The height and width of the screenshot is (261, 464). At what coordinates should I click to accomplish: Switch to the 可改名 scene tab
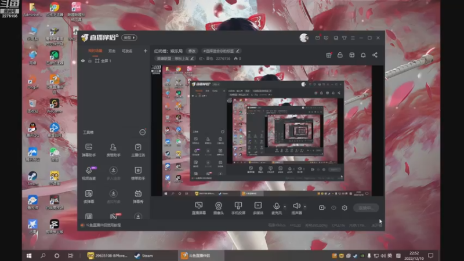click(127, 51)
